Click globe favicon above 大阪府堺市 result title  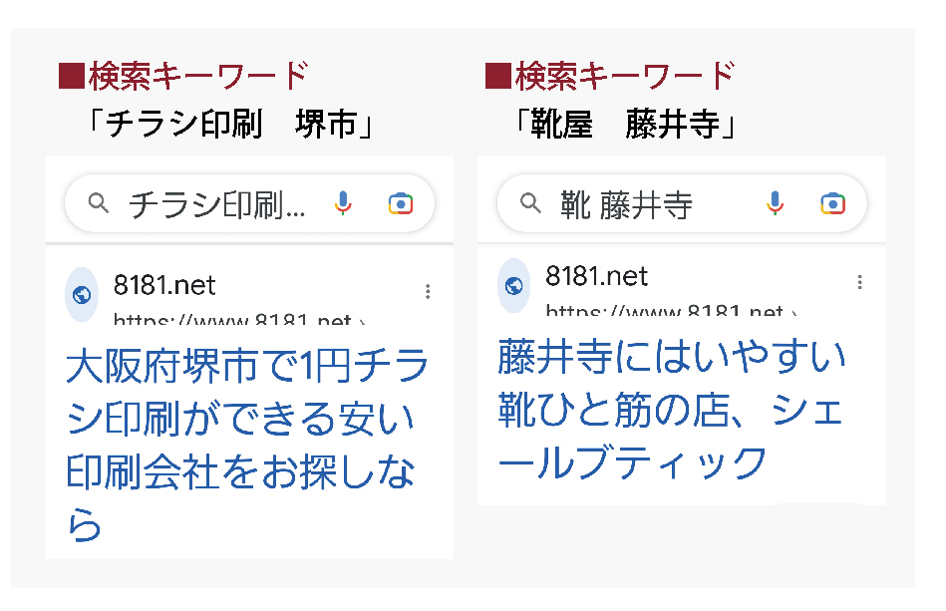pos(82,294)
